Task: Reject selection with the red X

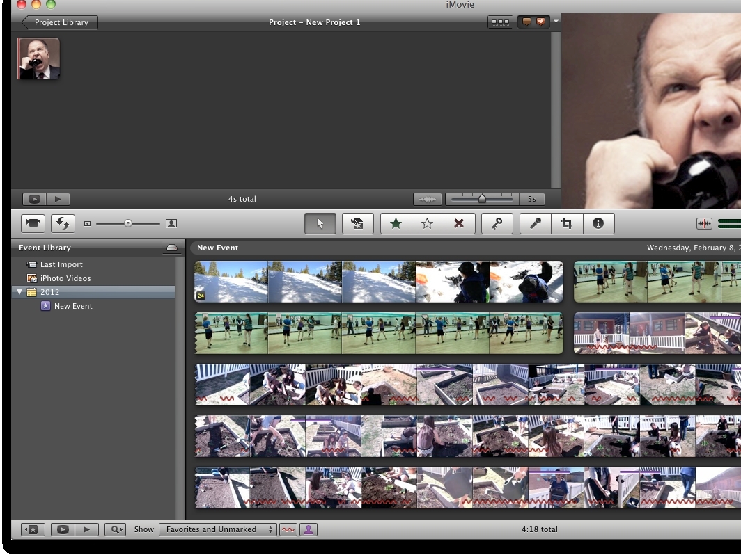Action: [458, 223]
